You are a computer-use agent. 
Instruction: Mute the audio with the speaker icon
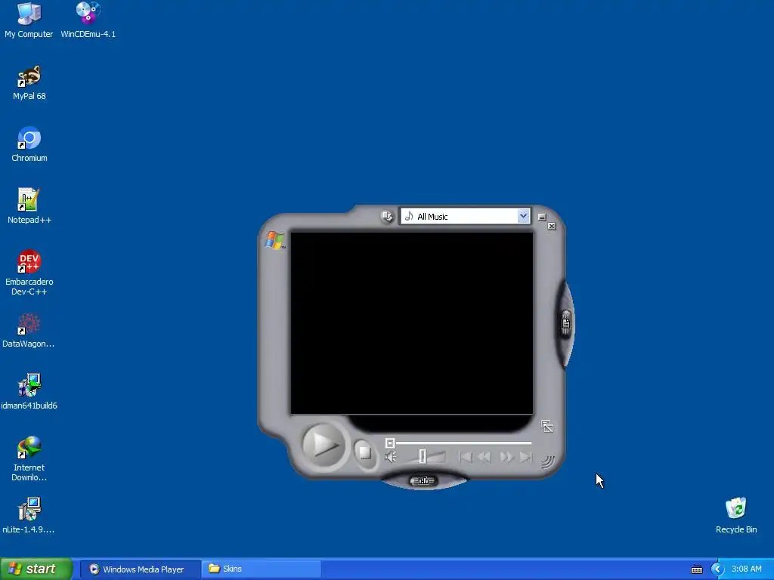(391, 458)
